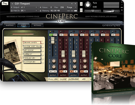Switch Full Mix channel OFF
The width and height of the screenshot is (135, 105).
[x=55, y=35]
